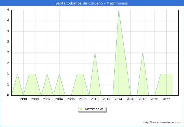
Task: Select the 2022 x-axis label
Action: click(x=166, y=99)
